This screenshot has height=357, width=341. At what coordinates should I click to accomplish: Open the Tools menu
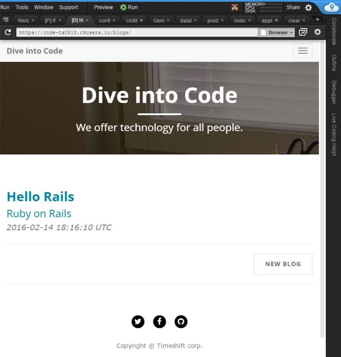coord(22,7)
